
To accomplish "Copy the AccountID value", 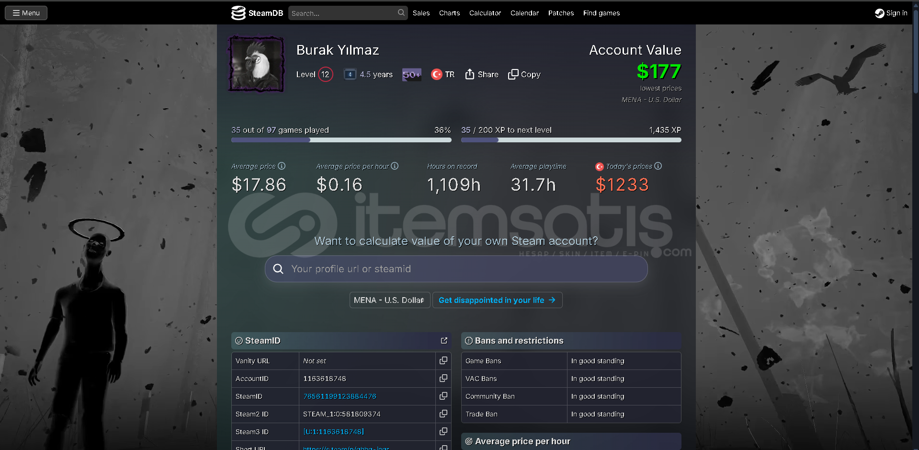I will [x=443, y=378].
